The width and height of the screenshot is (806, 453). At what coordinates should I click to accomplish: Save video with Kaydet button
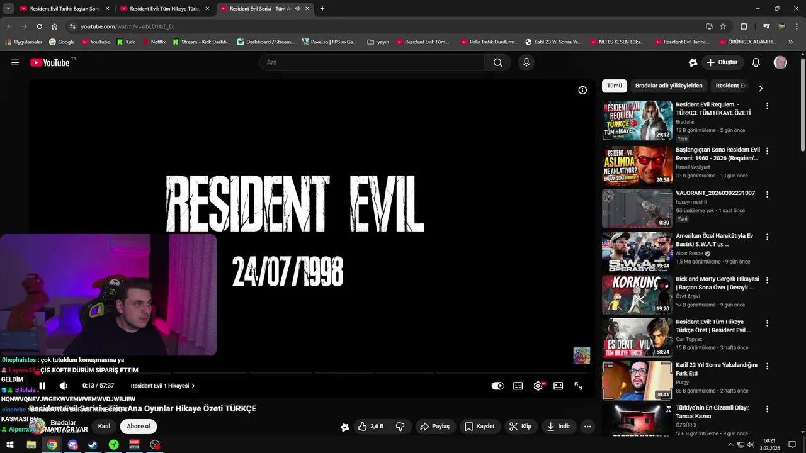coord(480,427)
